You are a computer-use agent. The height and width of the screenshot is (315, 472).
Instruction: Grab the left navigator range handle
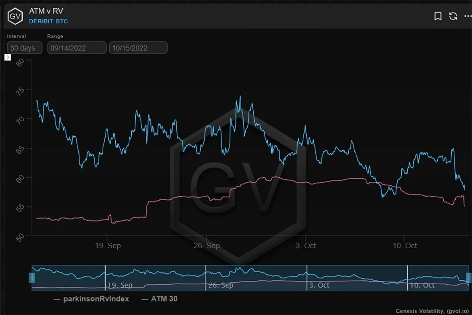32,278
